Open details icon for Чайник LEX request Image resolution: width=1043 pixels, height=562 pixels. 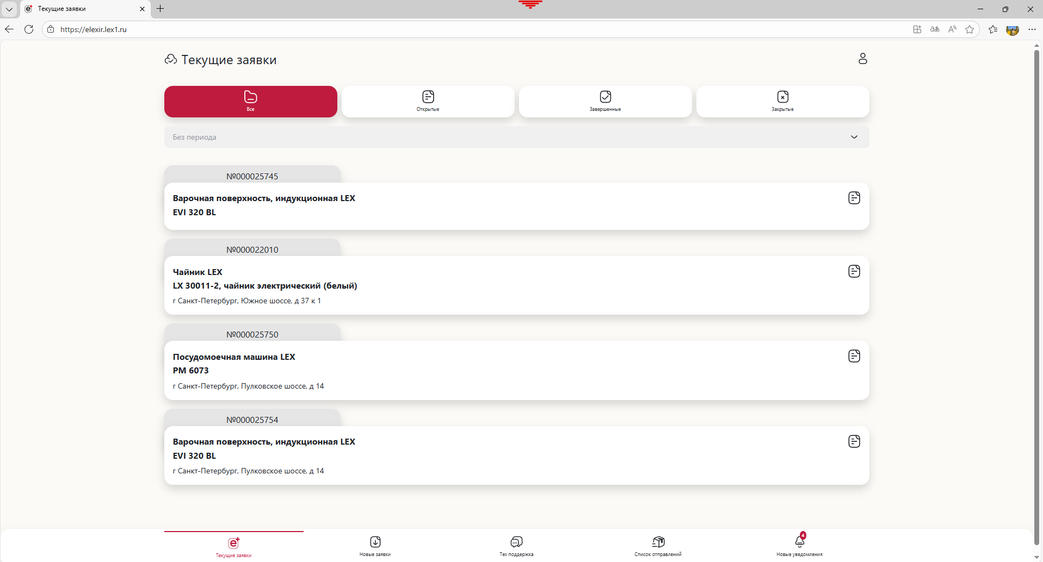854,271
